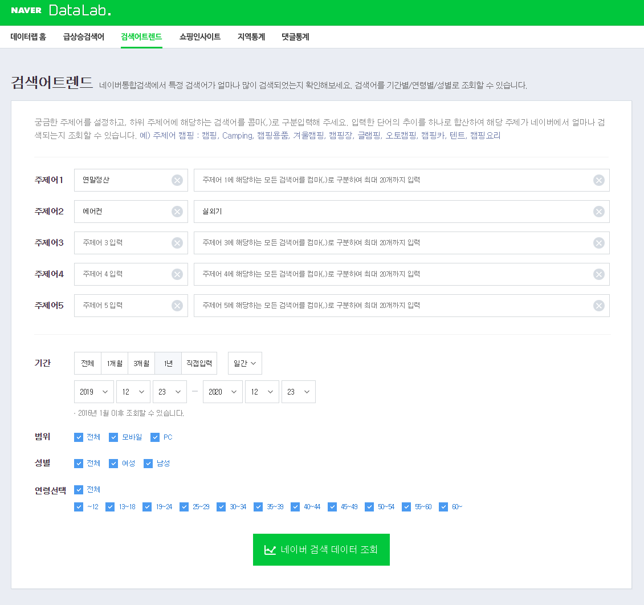The height and width of the screenshot is (605, 644).
Task: Go to 데이터랩 홈 tab
Action: tap(28, 37)
